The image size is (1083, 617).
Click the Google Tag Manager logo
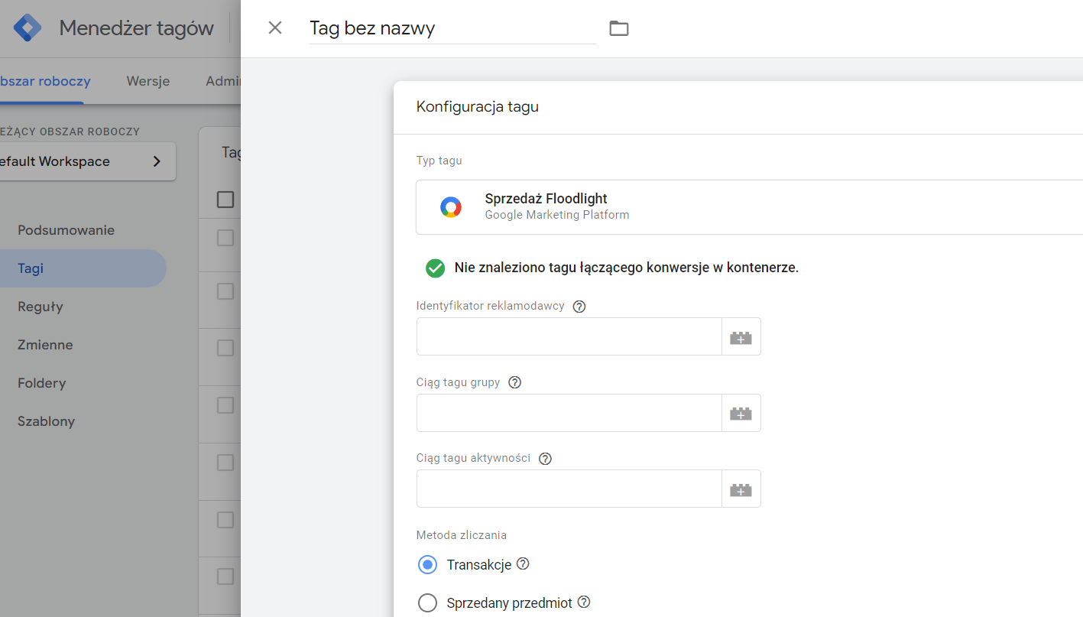click(28, 28)
